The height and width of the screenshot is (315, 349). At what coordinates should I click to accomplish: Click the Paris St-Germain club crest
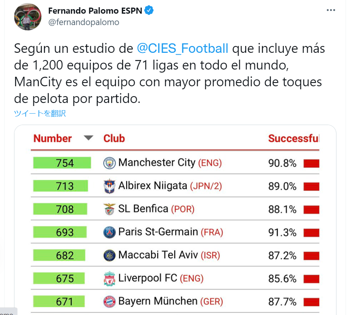pyautogui.click(x=109, y=232)
